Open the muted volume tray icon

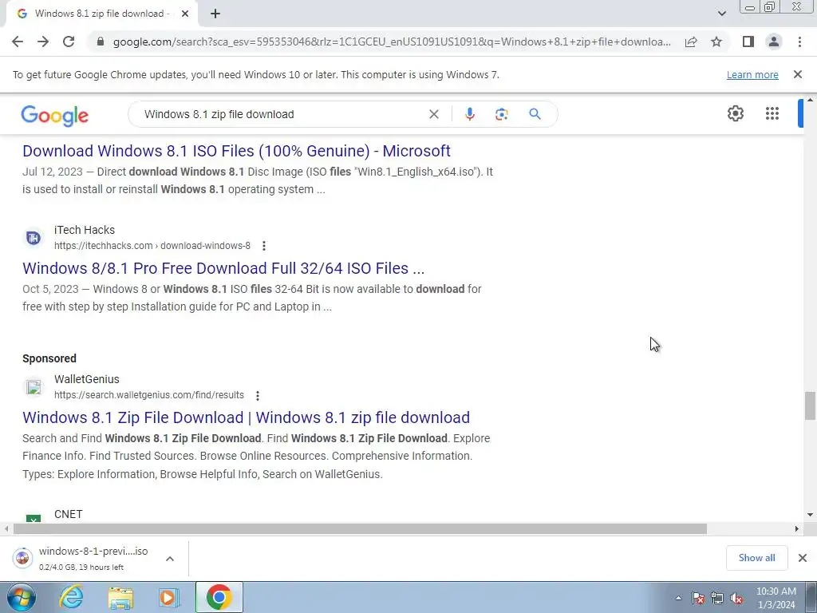coord(736,598)
